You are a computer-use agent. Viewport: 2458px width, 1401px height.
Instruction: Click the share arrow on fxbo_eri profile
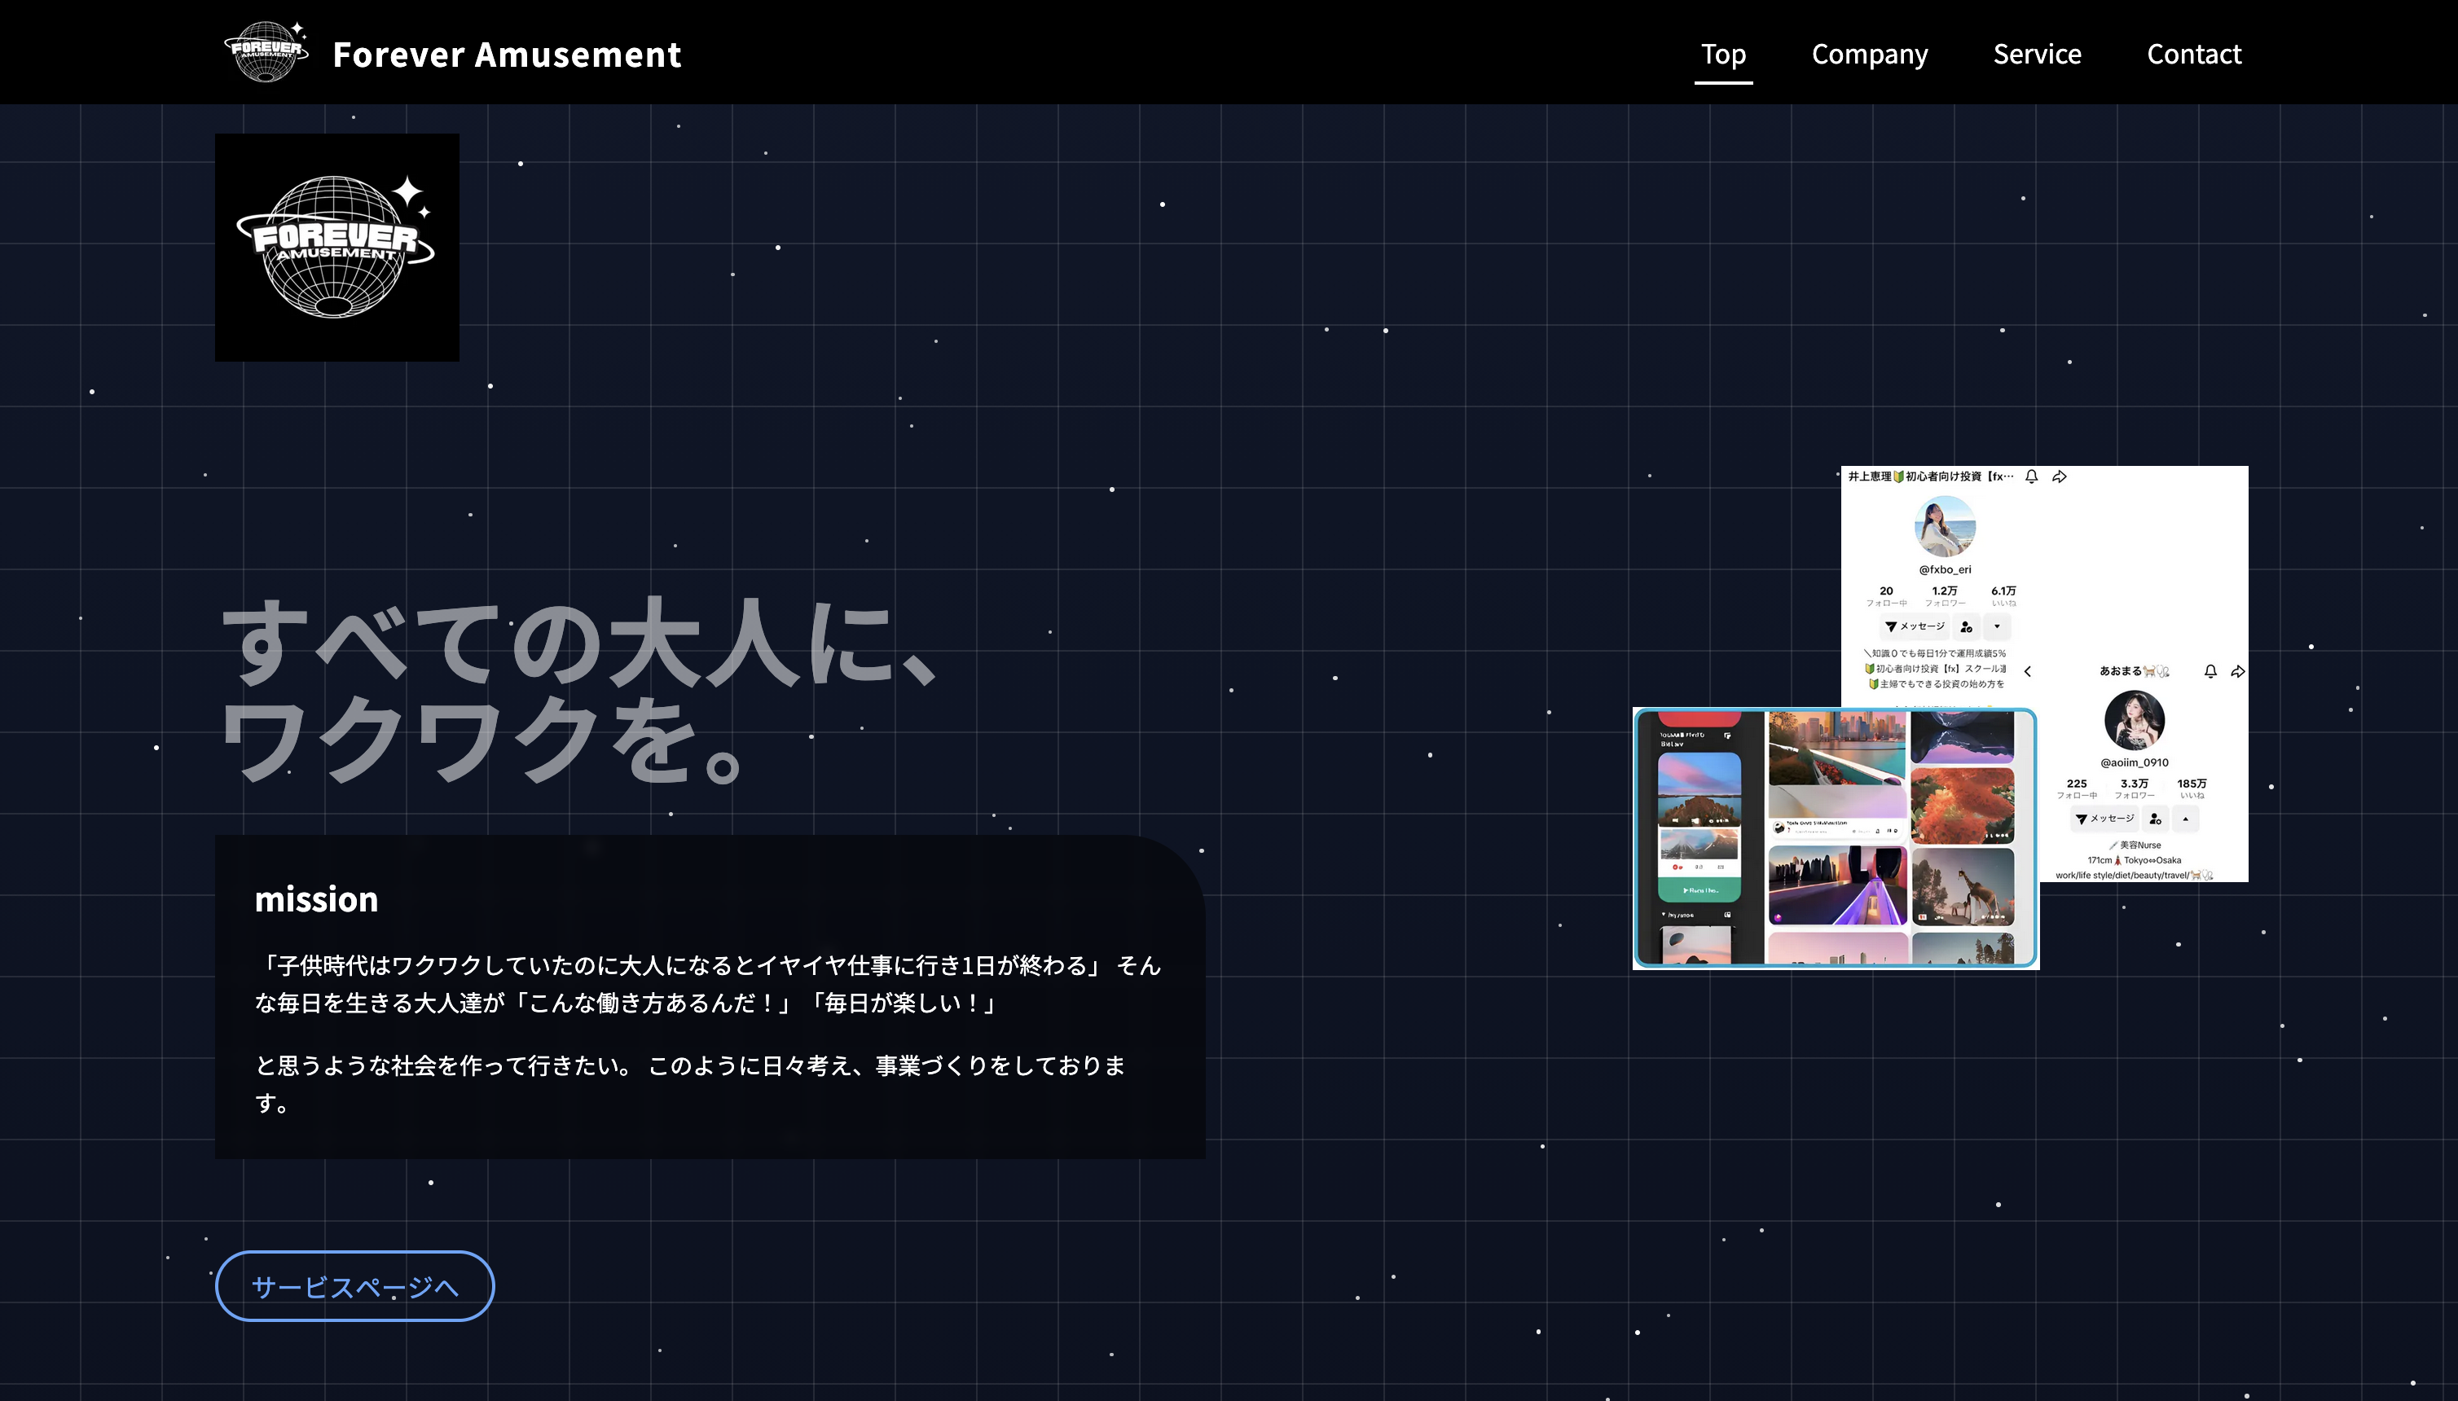pyautogui.click(x=2060, y=477)
